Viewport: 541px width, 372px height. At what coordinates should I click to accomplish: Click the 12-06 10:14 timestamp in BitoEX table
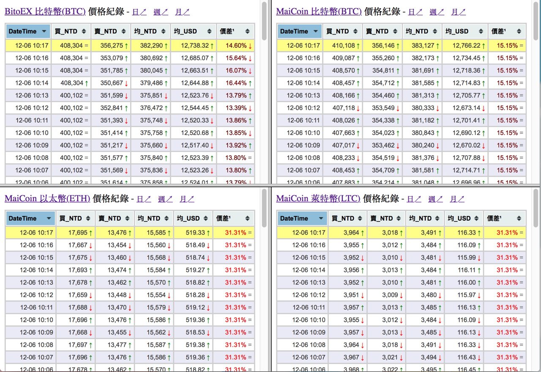pyautogui.click(x=28, y=83)
